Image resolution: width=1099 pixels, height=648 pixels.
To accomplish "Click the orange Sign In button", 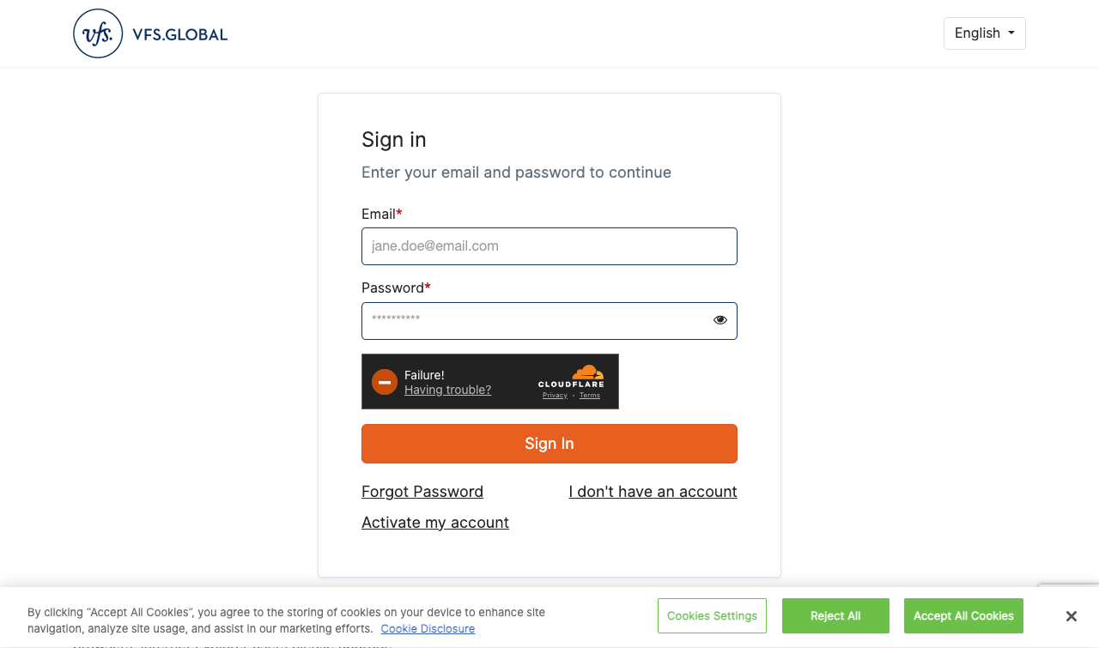I will click(x=549, y=444).
